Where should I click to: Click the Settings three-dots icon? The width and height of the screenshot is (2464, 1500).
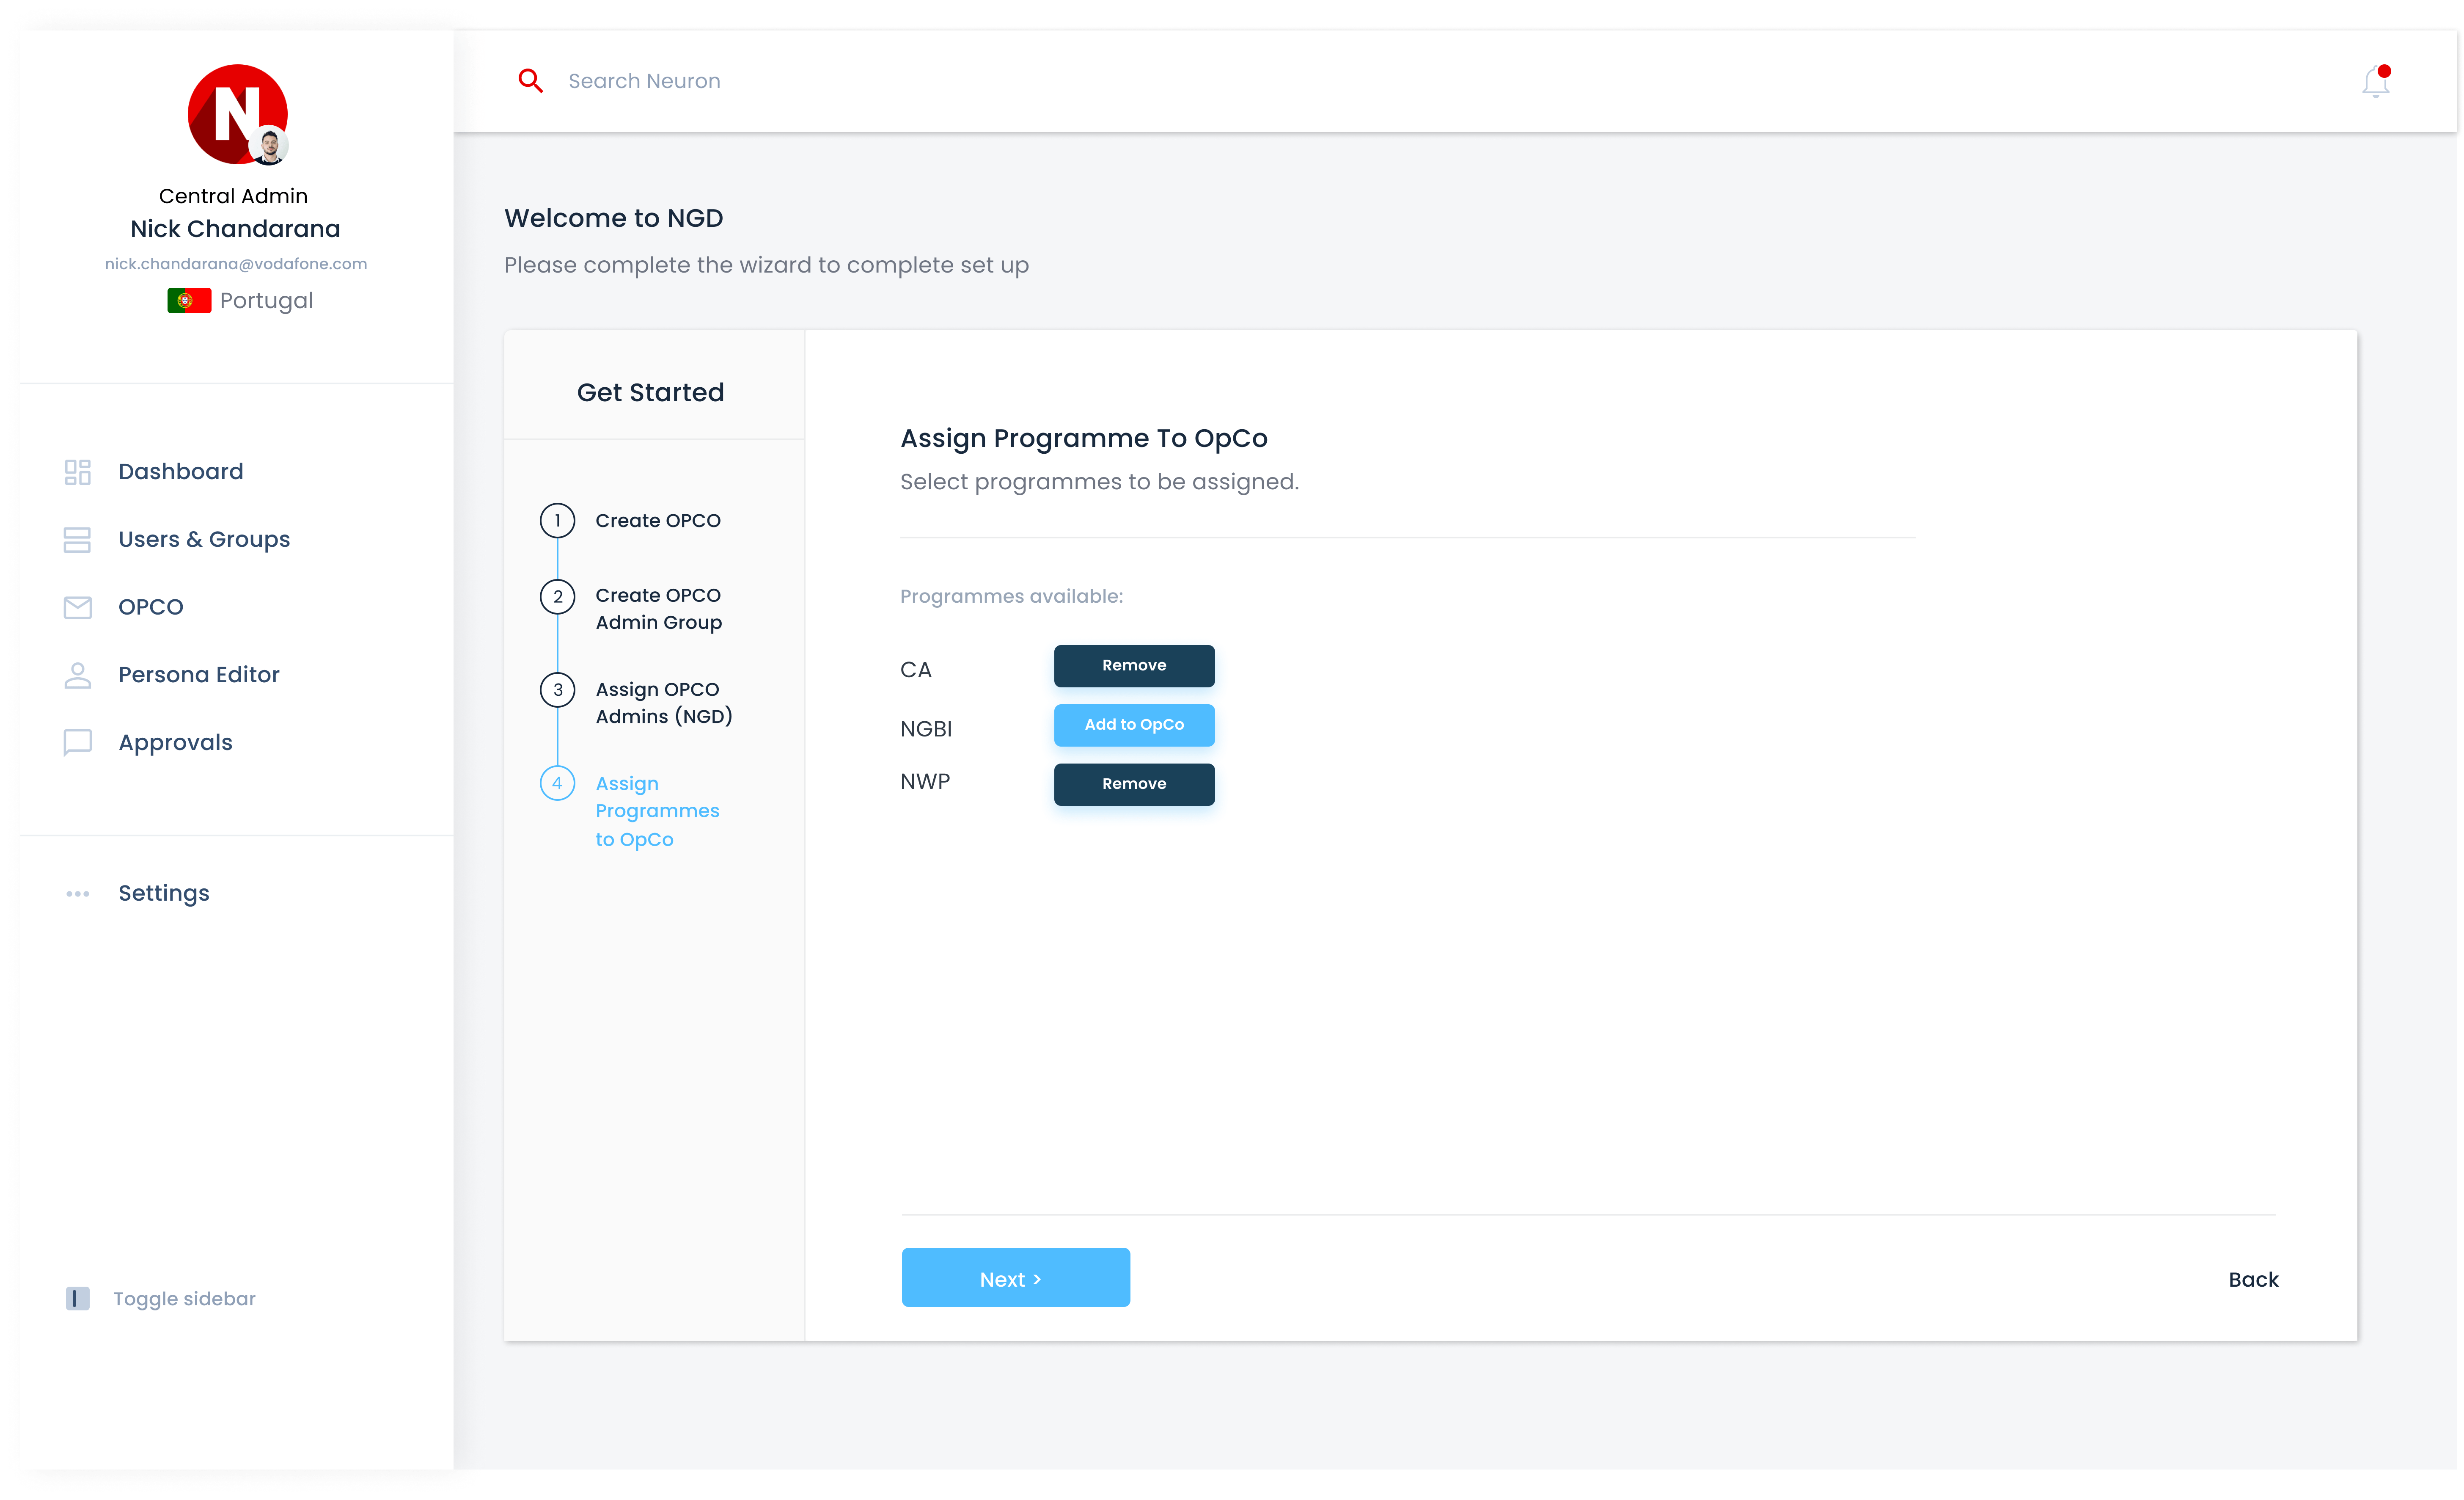click(77, 893)
